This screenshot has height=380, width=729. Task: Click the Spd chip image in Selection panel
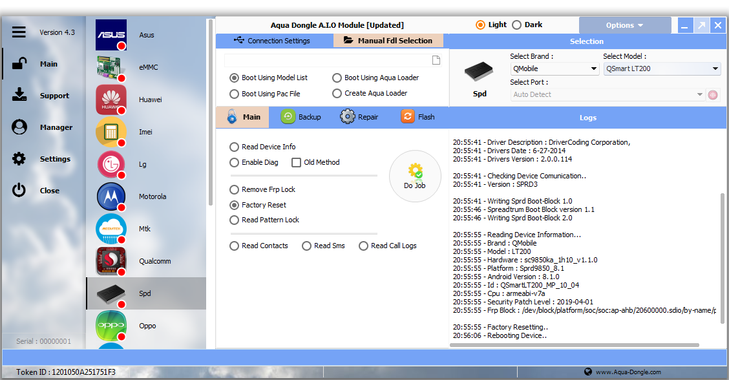pos(479,72)
